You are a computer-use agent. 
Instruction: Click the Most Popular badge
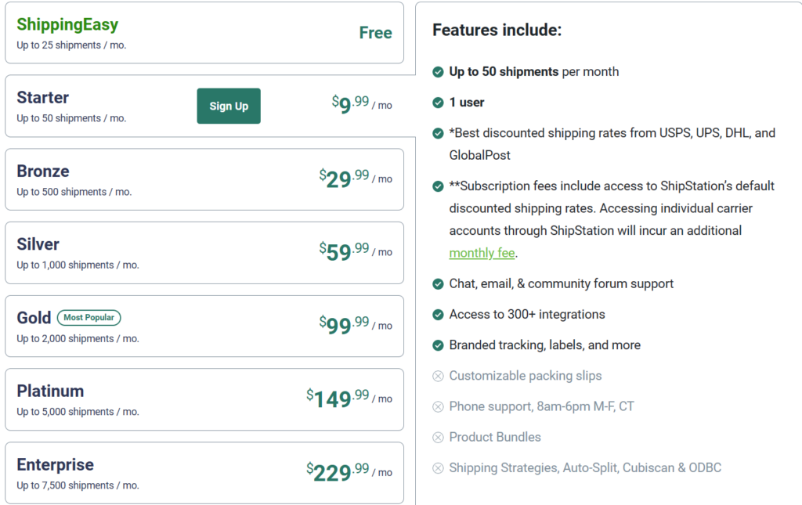tap(89, 318)
